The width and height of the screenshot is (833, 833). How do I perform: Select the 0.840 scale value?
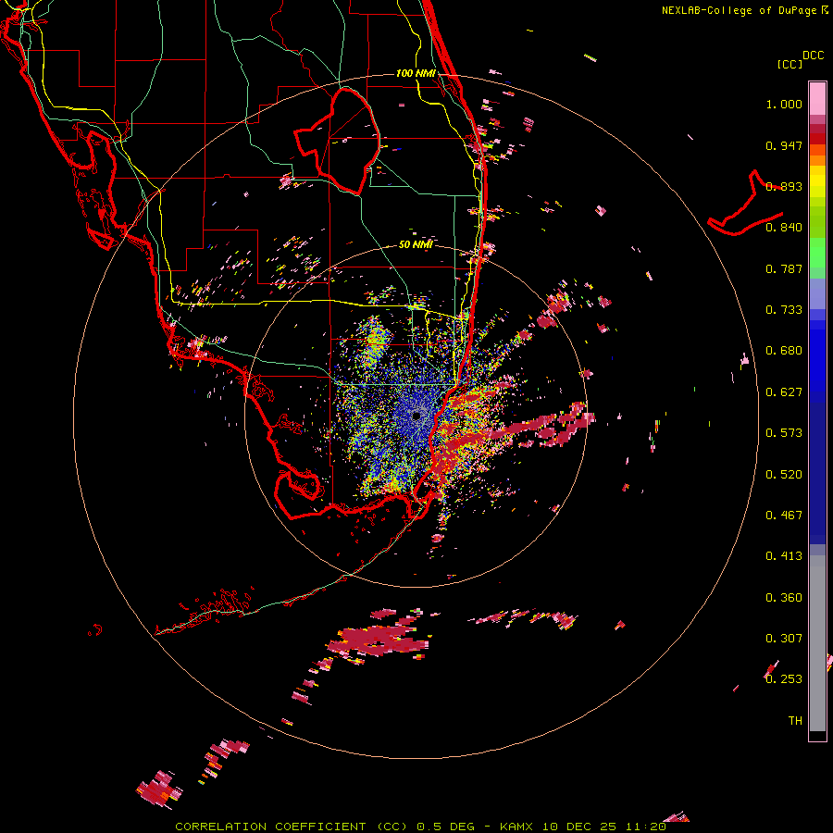(784, 228)
